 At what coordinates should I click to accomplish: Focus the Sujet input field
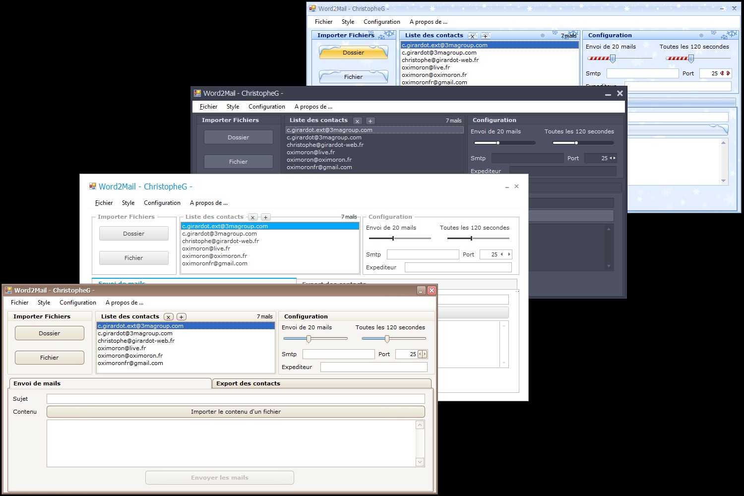point(236,399)
